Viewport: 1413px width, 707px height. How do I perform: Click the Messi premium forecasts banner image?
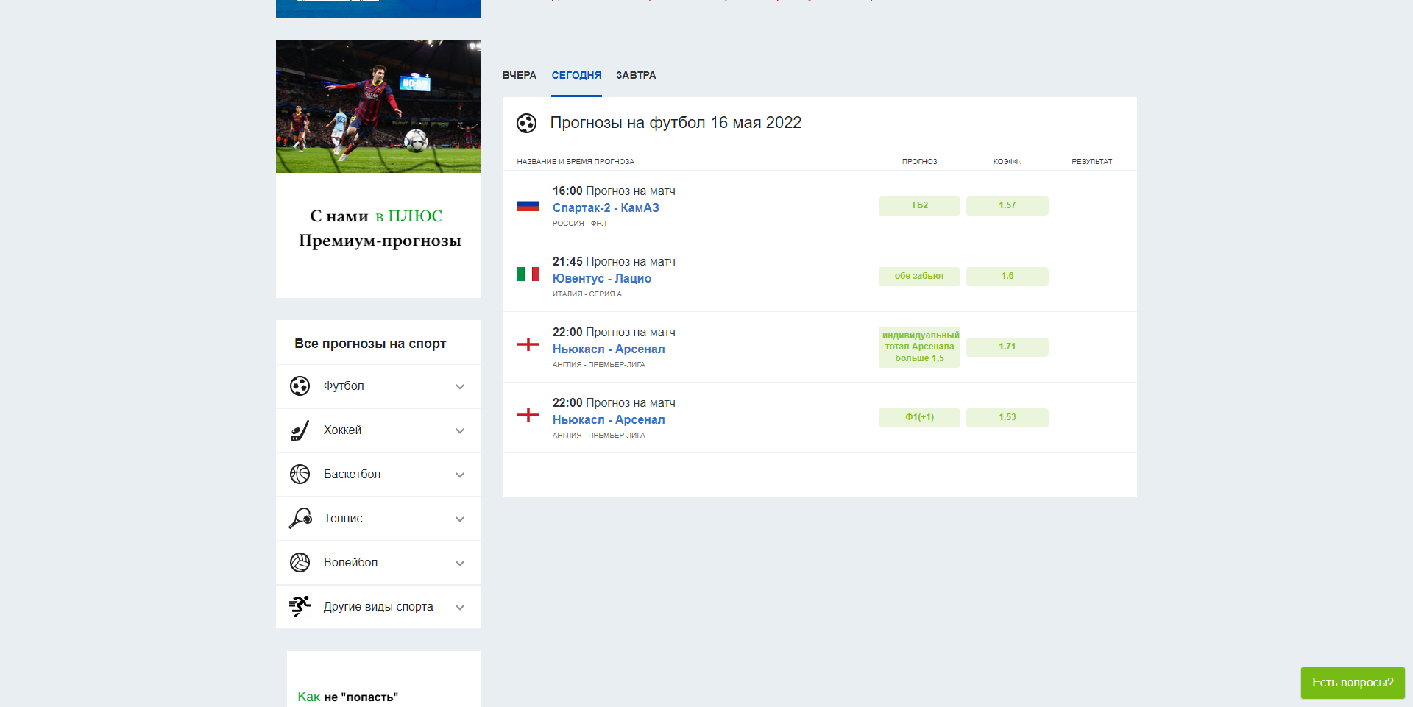tap(378, 107)
